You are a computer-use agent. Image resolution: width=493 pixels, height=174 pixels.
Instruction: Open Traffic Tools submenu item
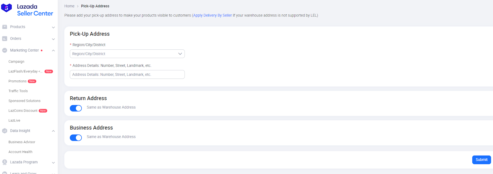(18, 91)
